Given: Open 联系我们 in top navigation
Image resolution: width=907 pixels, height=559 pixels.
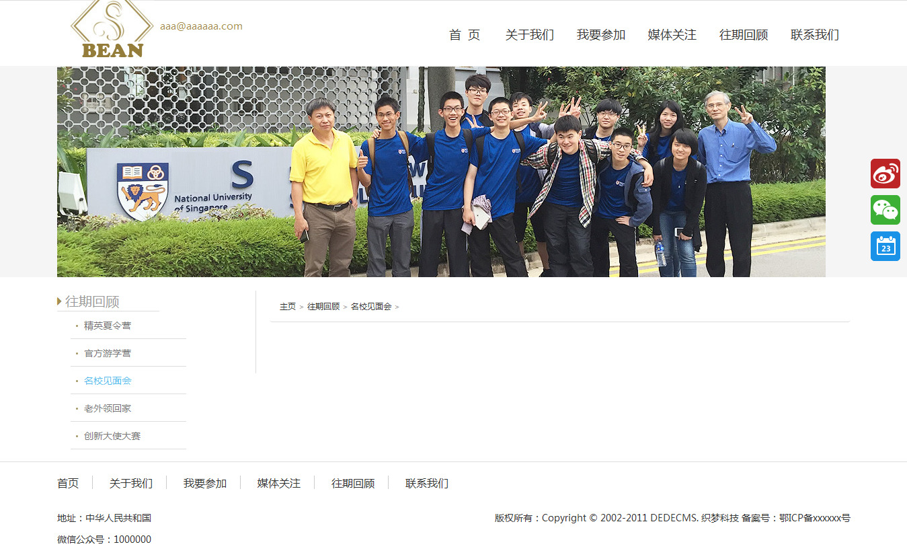Looking at the screenshot, I should click(814, 35).
